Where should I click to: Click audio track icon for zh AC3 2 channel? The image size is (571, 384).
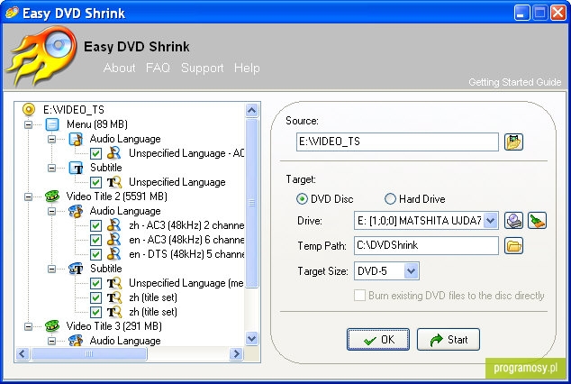(114, 225)
